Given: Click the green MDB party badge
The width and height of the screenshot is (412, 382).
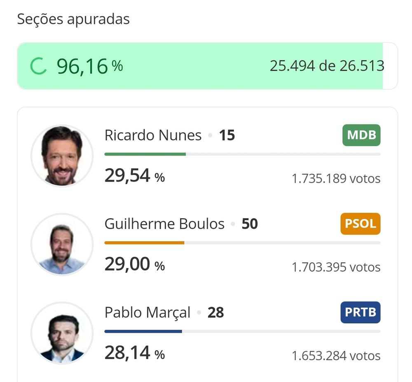Looking at the screenshot, I should coord(361,135).
